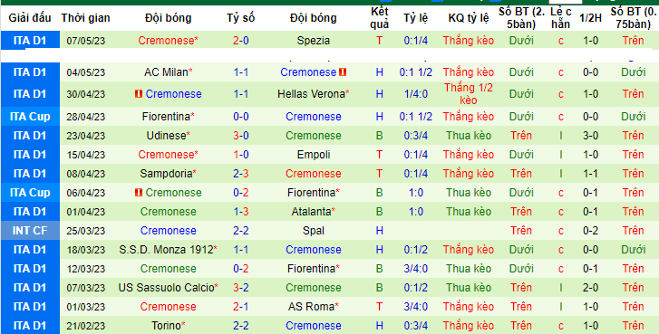Select the Atalanta team name
659x334 pixels.
pyautogui.click(x=311, y=212)
